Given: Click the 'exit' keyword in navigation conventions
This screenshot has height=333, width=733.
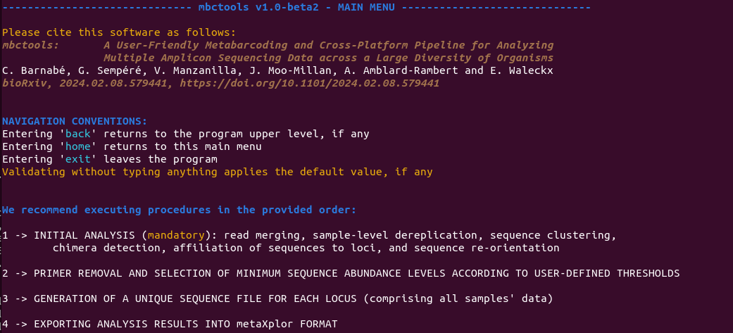Looking at the screenshot, I should pyautogui.click(x=78, y=159).
